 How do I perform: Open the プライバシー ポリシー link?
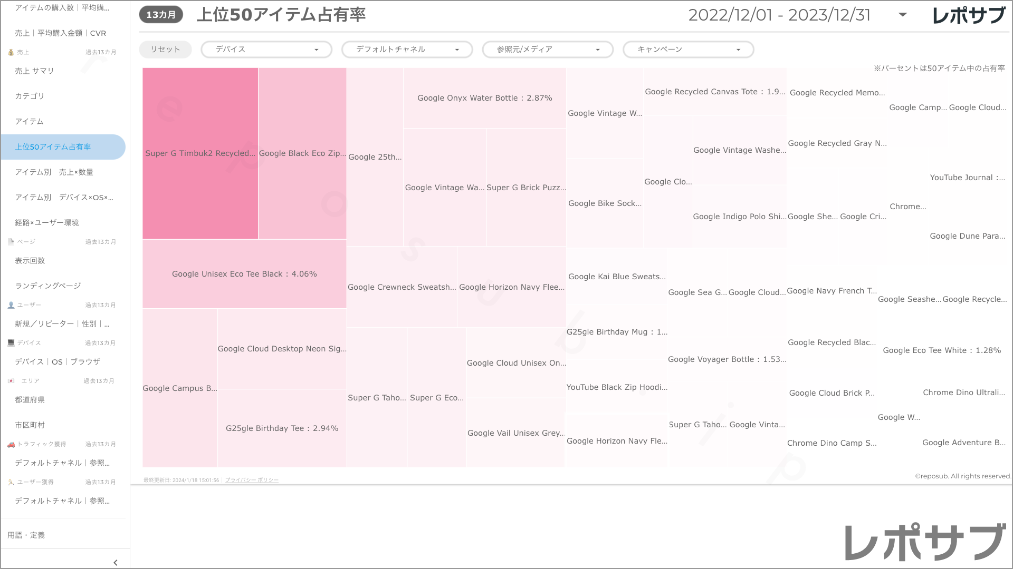252,480
